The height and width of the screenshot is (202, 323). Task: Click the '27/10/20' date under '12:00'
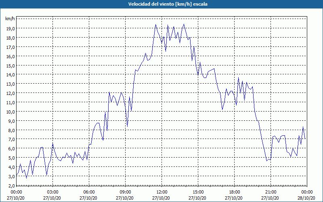[x=161, y=198]
